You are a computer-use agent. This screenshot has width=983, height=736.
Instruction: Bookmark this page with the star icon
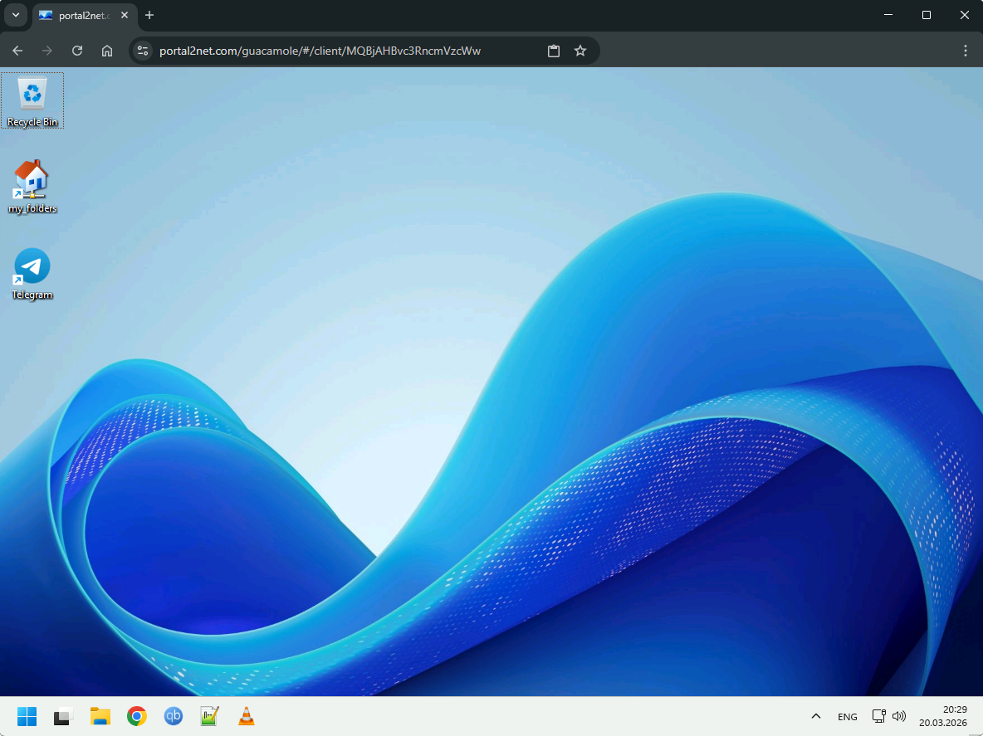pos(580,51)
